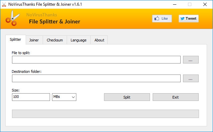Click the File to split text field
Viewport: 213px width, 132px height.
96,60
